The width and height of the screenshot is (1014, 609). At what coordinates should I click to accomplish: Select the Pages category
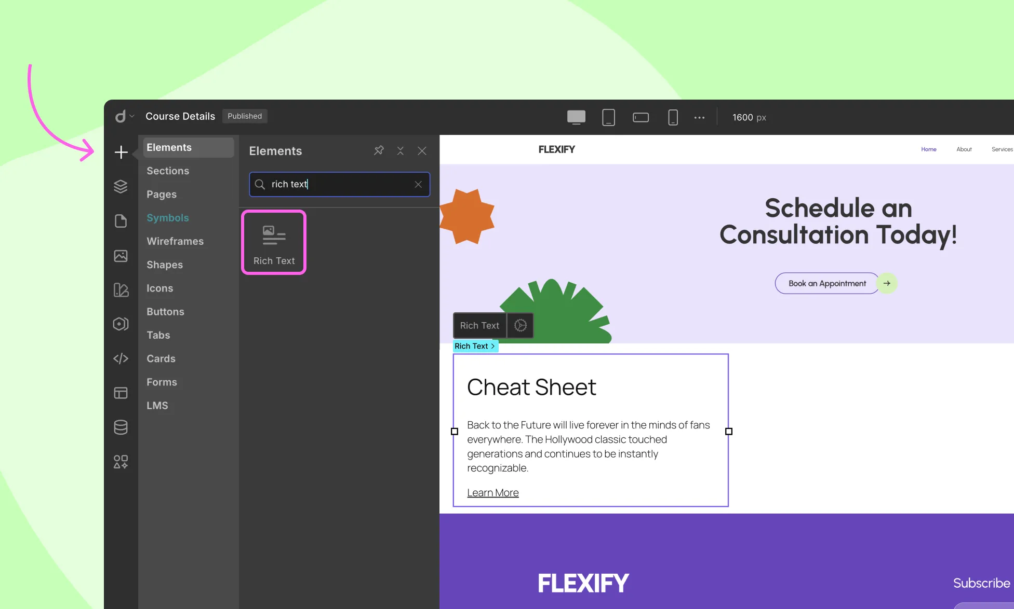click(162, 194)
